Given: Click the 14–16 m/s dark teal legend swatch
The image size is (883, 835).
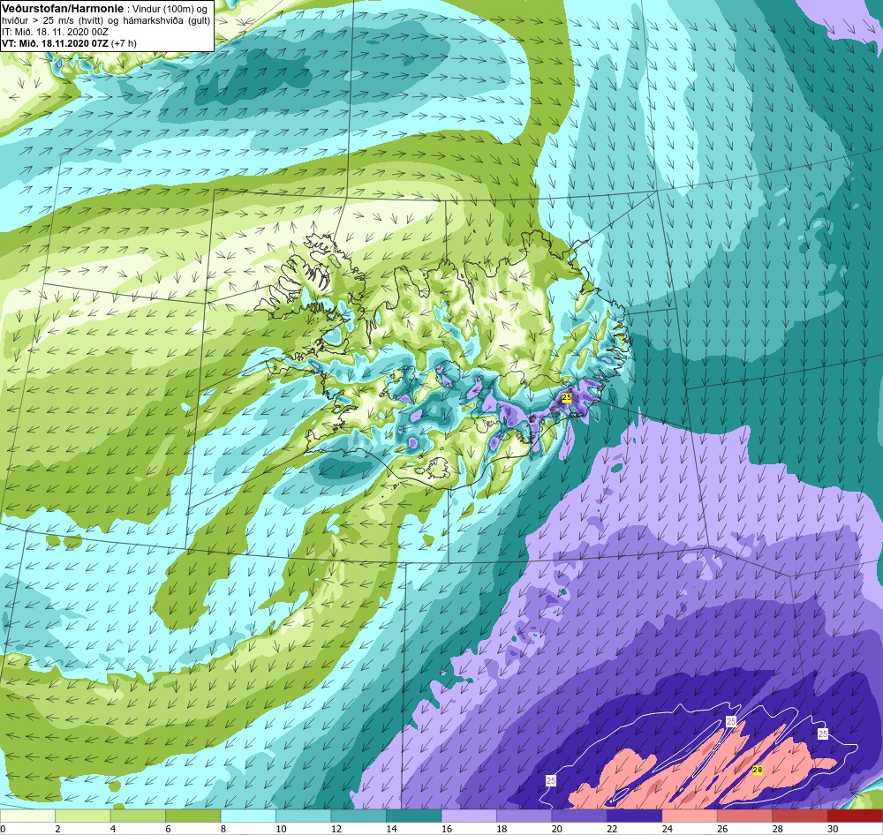Looking at the screenshot, I should (x=414, y=816).
